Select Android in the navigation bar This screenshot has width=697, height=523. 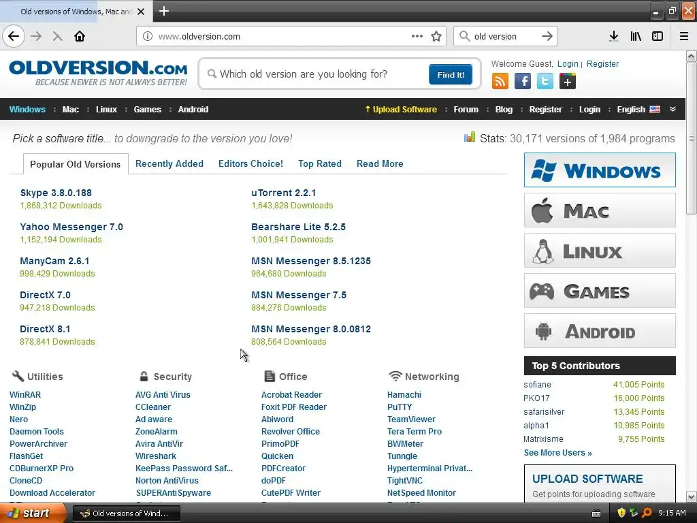[193, 110]
